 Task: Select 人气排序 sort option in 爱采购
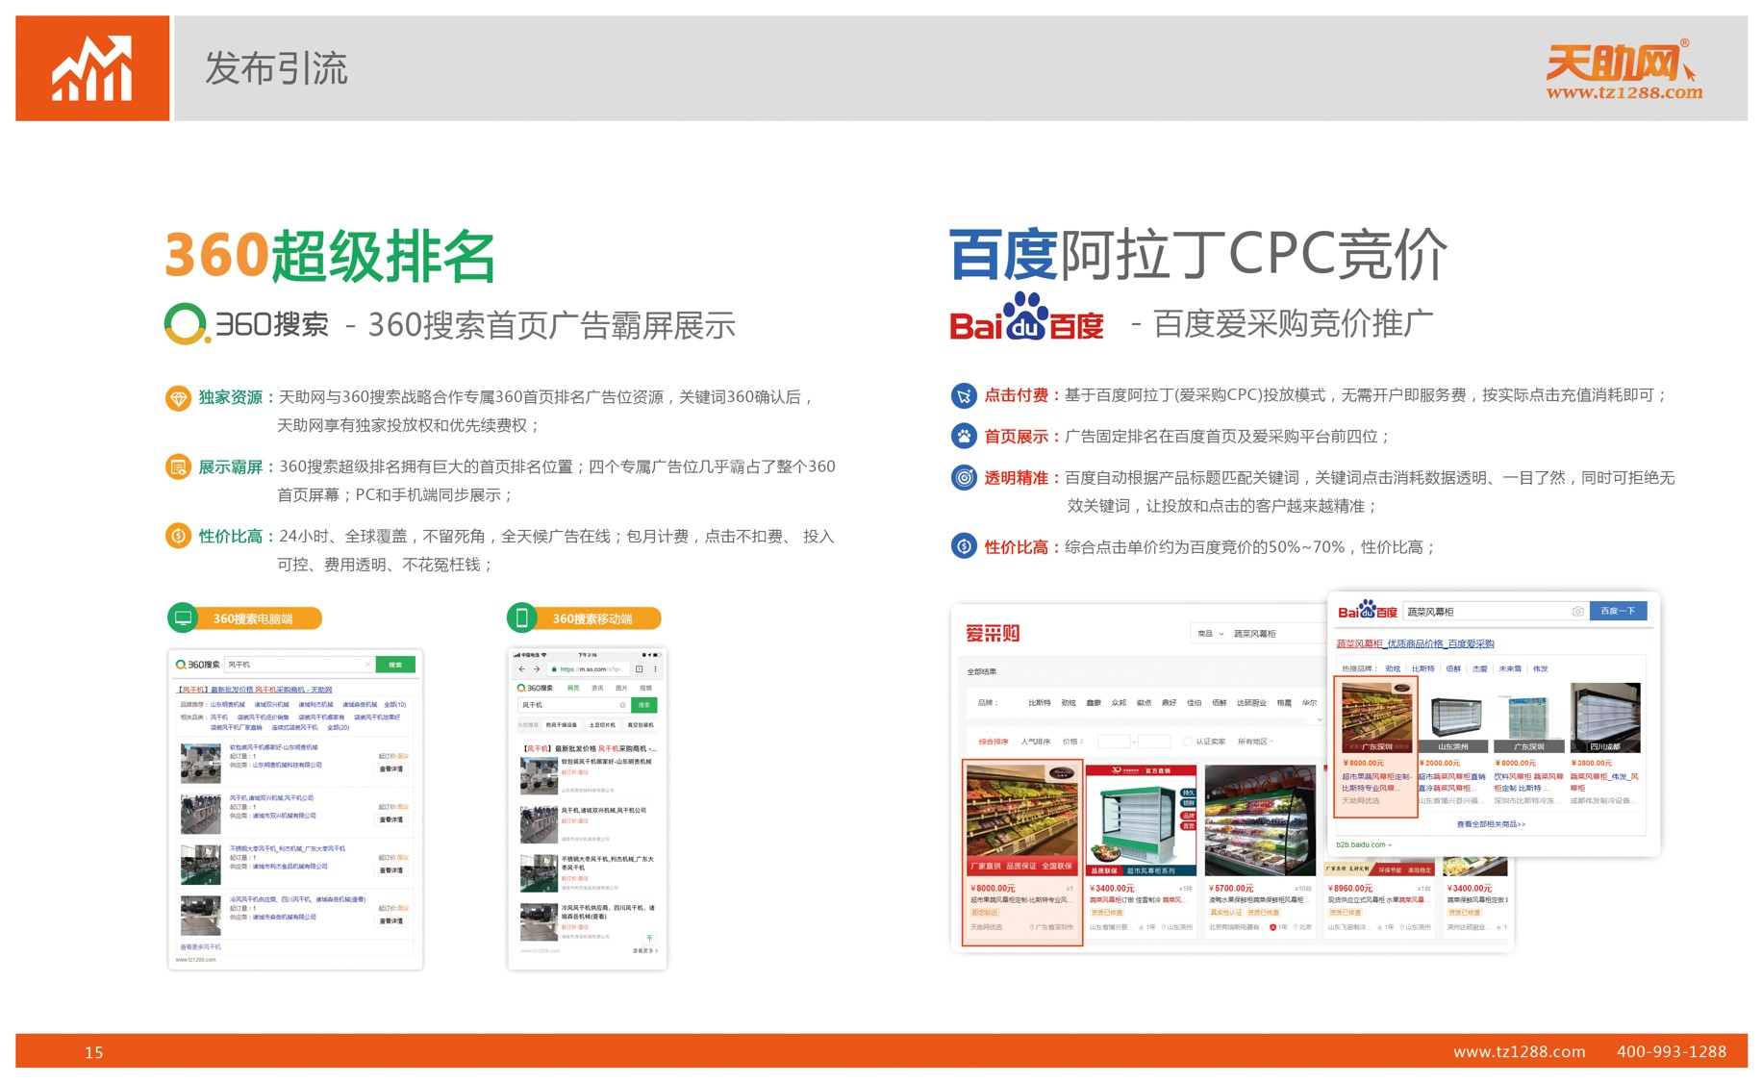point(1036,742)
